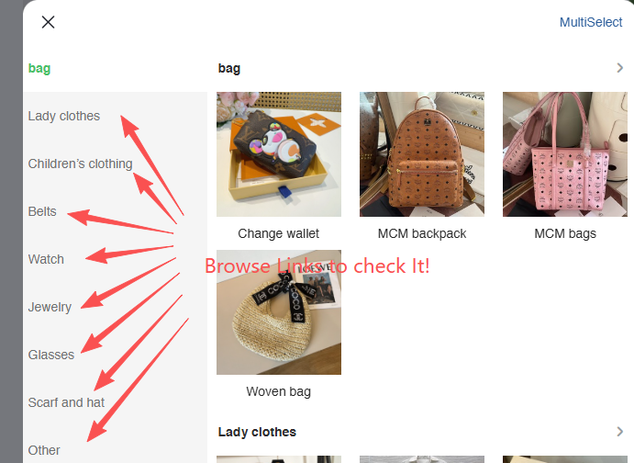The width and height of the screenshot is (634, 463).
Task: Select Lady clothes in the sidebar
Action: click(64, 116)
